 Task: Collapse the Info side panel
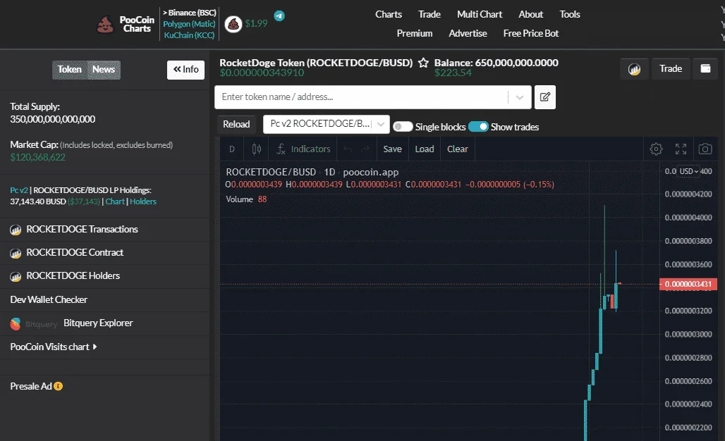click(186, 70)
